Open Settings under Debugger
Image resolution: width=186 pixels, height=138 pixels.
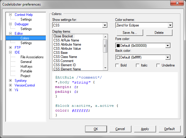(26, 29)
